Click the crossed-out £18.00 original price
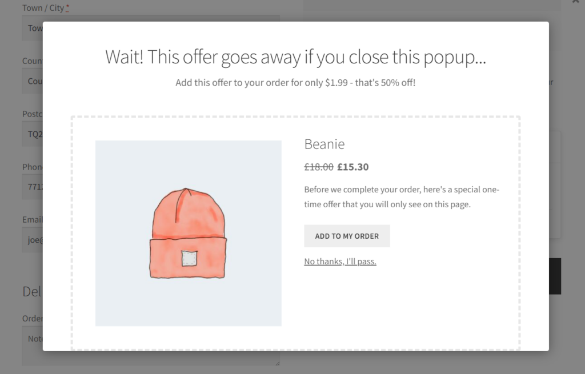Image resolution: width=585 pixels, height=374 pixels. click(319, 167)
